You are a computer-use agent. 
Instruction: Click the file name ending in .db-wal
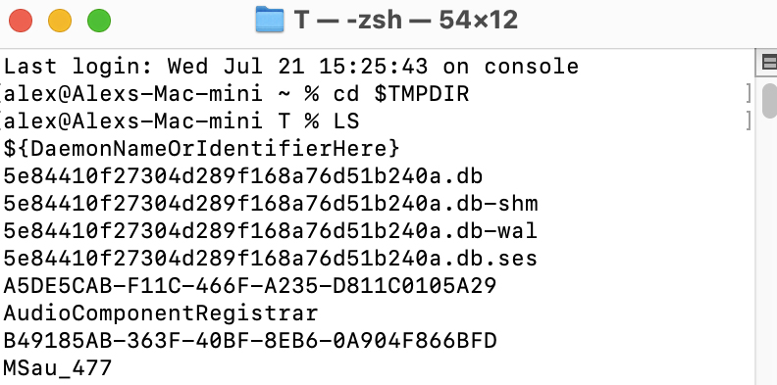271,231
